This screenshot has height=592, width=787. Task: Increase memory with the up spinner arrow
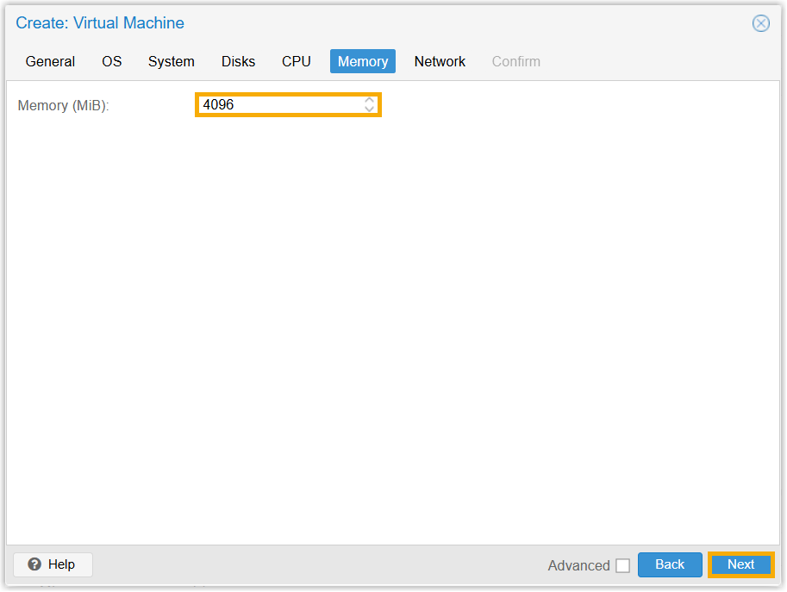click(x=369, y=100)
